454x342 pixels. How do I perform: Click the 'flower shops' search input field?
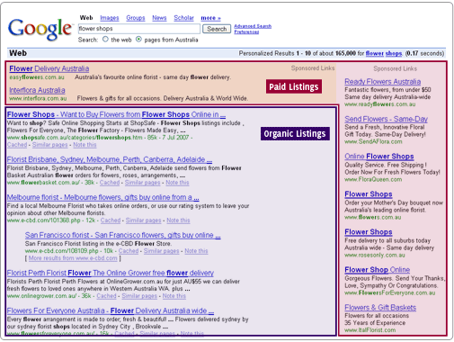coord(139,29)
